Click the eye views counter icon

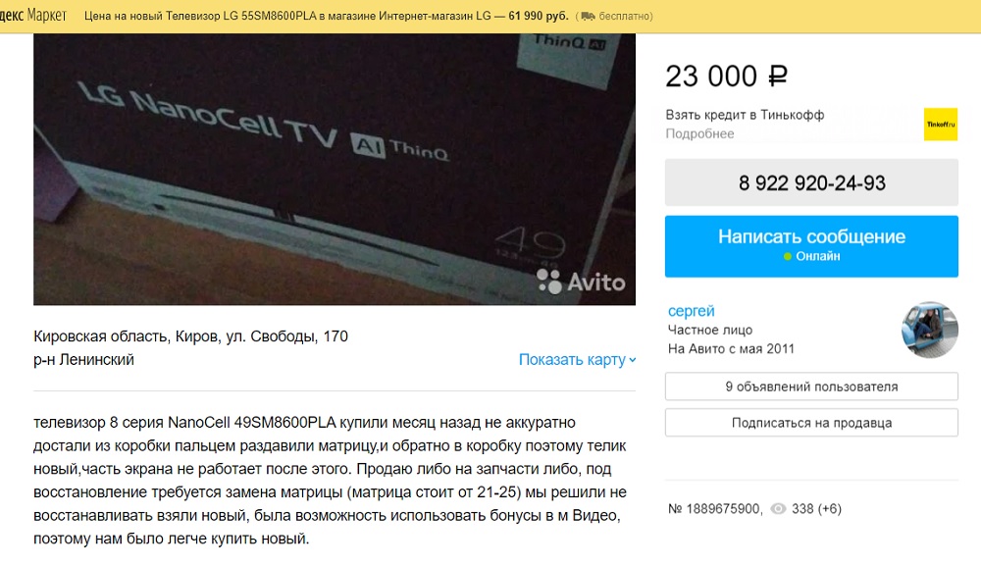coord(778,509)
